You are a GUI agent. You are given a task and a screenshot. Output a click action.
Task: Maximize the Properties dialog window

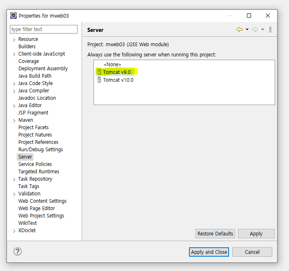(x=249, y=16)
